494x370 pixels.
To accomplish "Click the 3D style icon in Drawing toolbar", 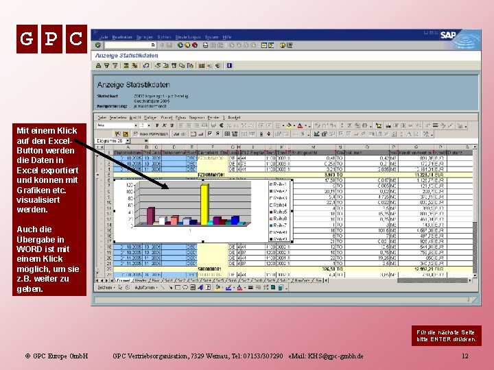I will coord(281,287).
